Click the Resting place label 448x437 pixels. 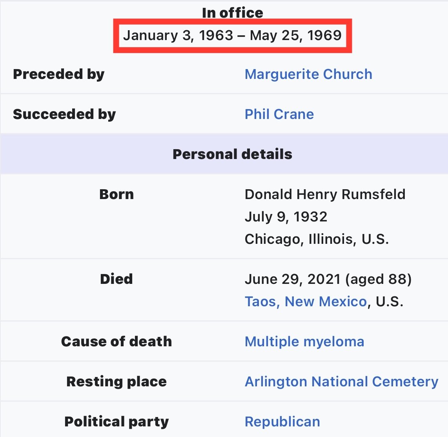117,382
